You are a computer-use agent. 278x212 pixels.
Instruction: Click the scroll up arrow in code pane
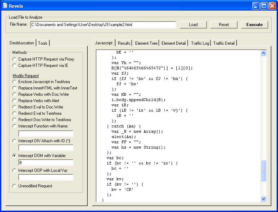(264, 53)
